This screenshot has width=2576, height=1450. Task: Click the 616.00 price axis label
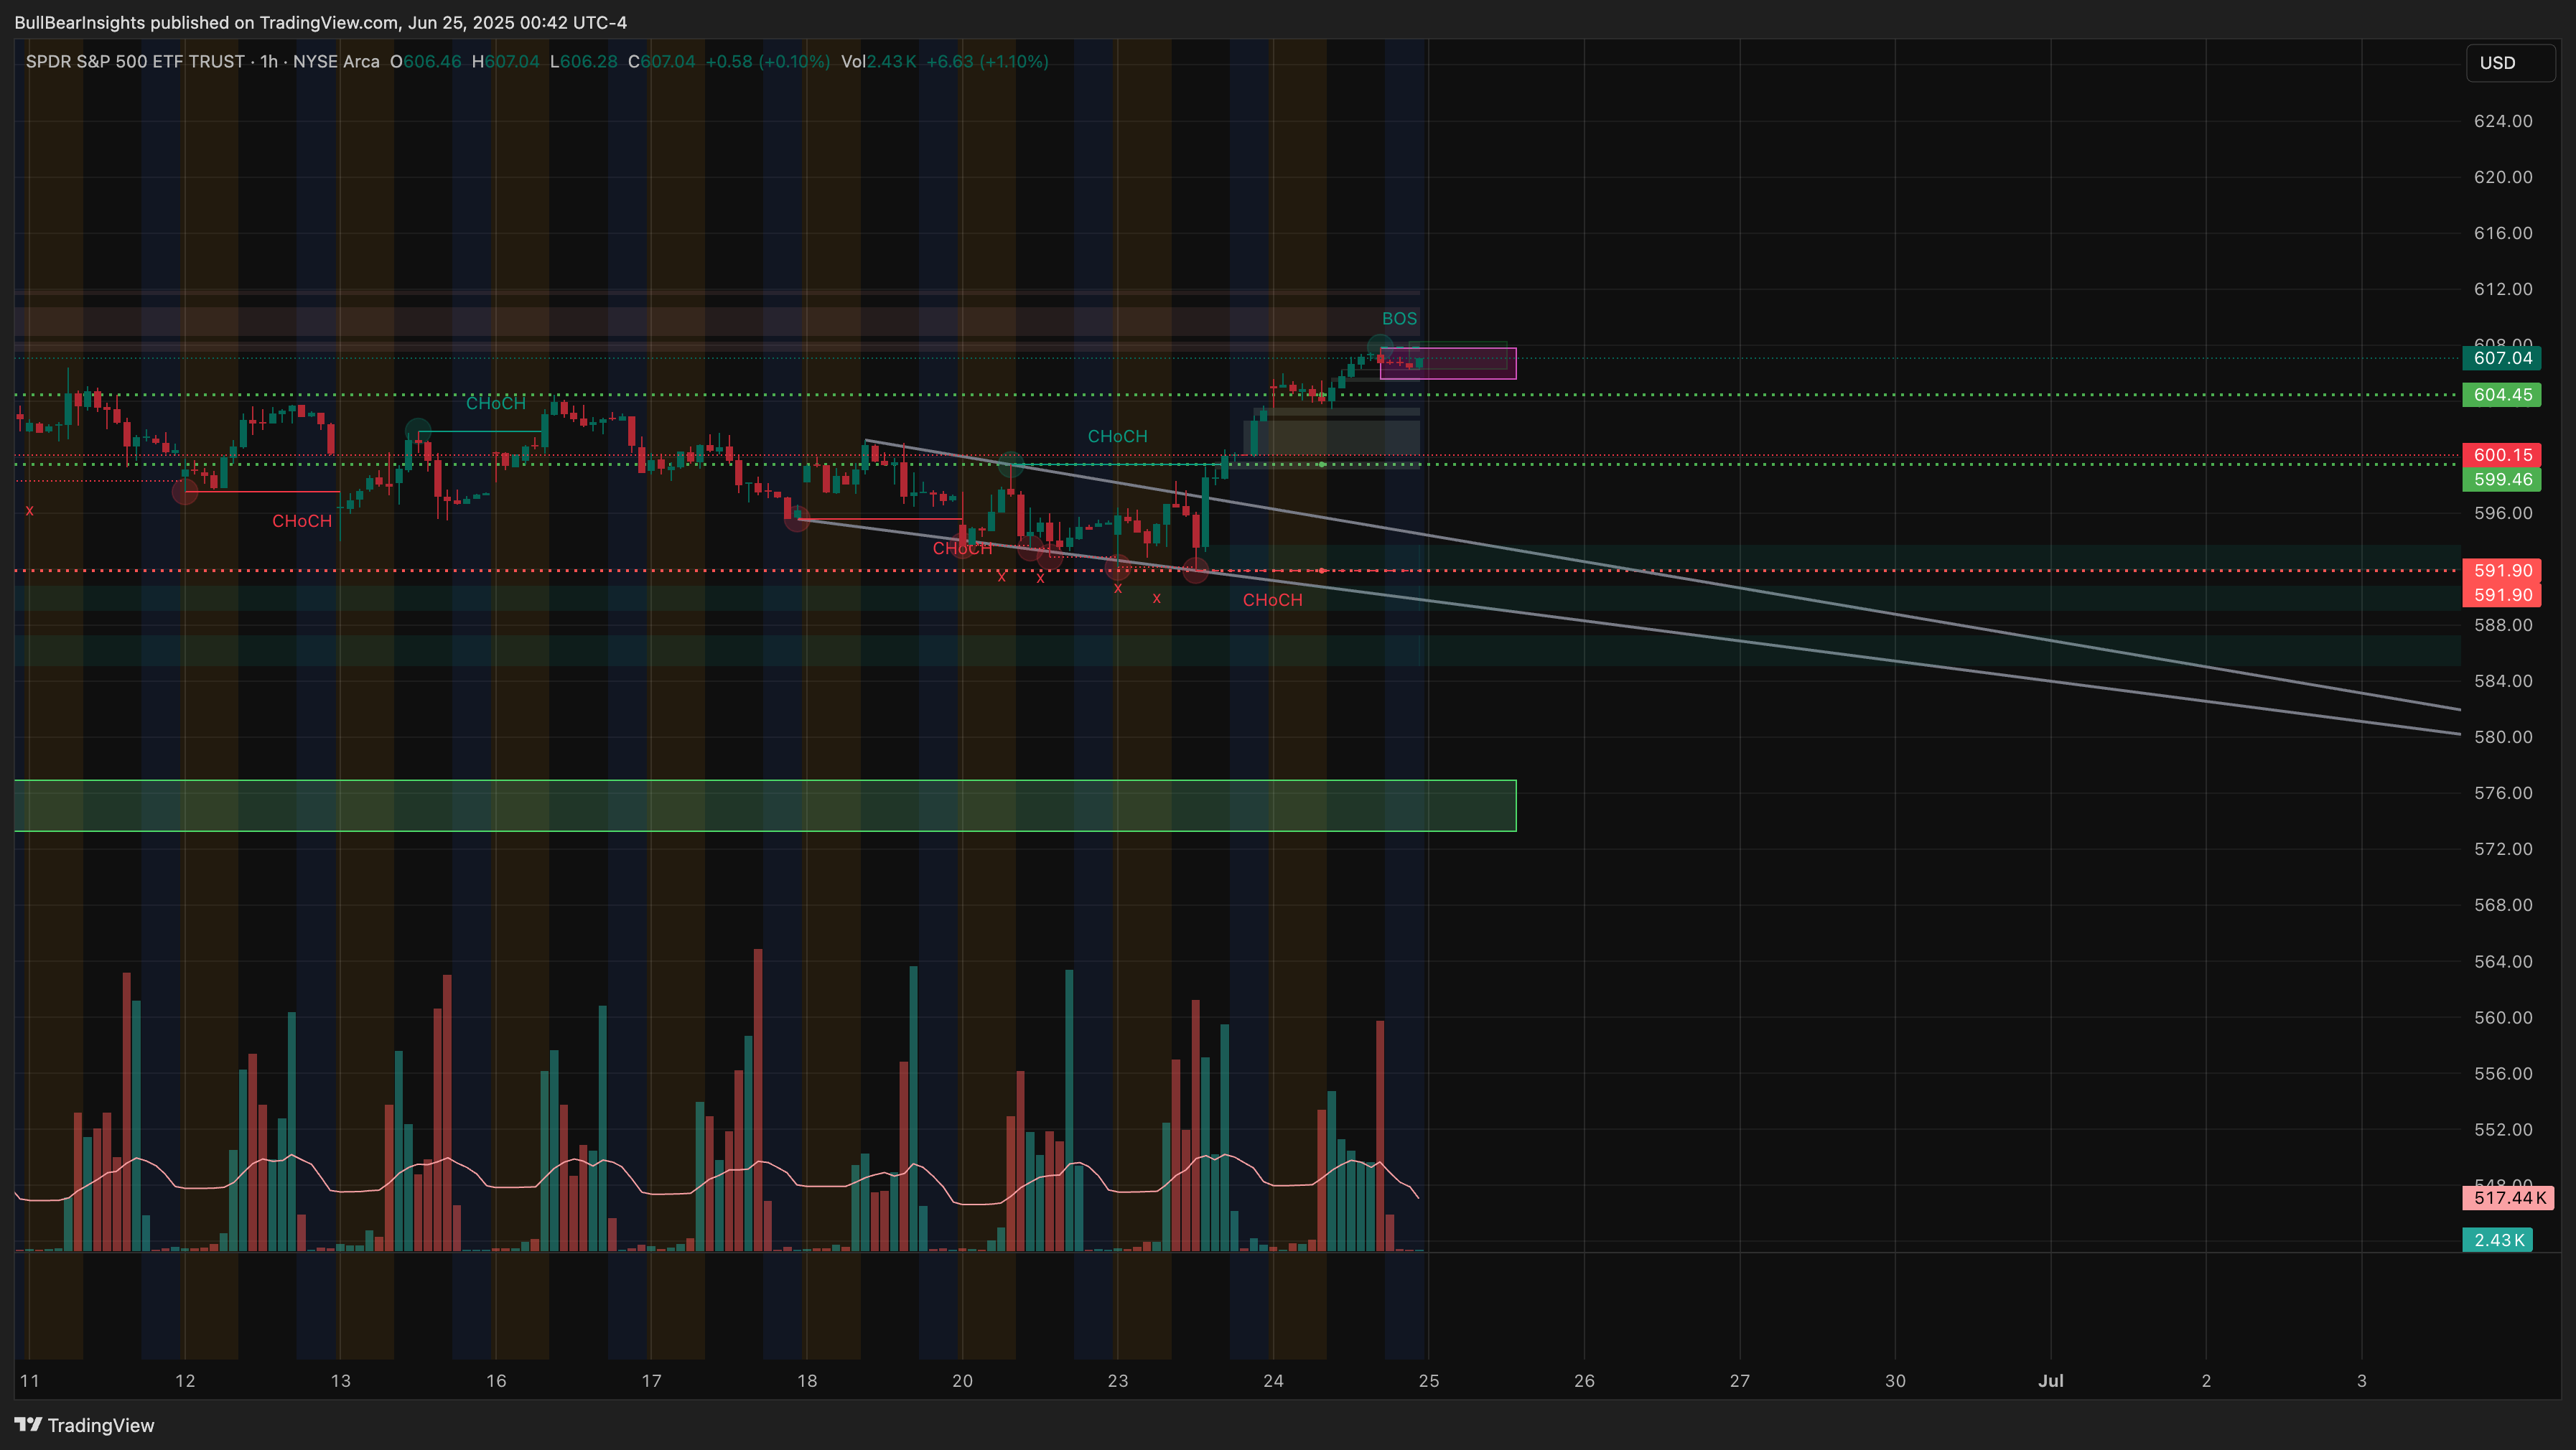[2503, 233]
